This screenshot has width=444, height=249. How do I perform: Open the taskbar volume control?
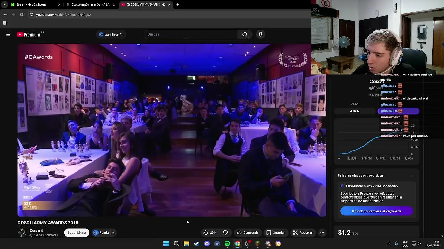point(419,243)
